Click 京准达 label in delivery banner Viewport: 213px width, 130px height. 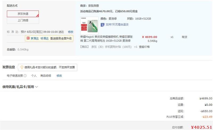35,38
